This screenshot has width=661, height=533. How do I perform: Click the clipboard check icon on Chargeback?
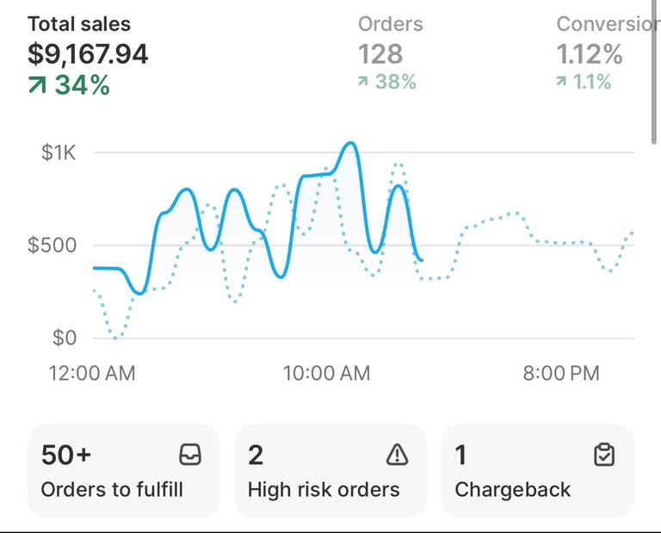point(604,455)
